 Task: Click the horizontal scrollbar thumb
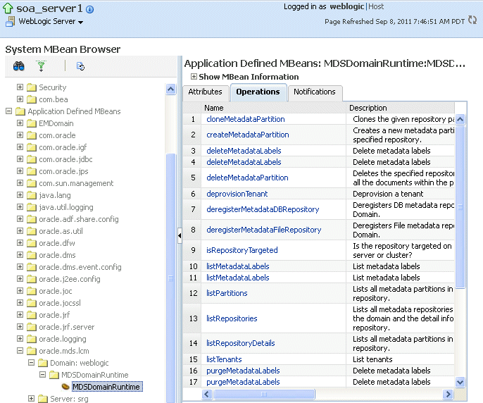click(x=264, y=394)
